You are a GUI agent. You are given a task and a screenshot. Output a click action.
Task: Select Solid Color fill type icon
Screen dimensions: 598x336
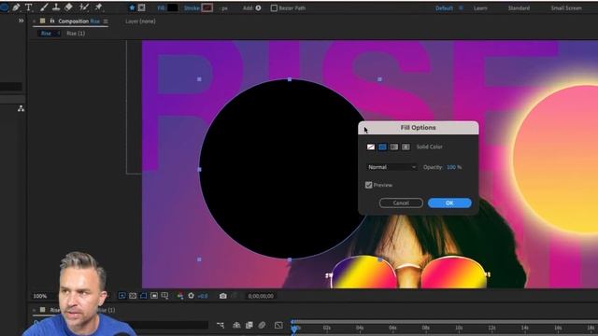coord(382,147)
